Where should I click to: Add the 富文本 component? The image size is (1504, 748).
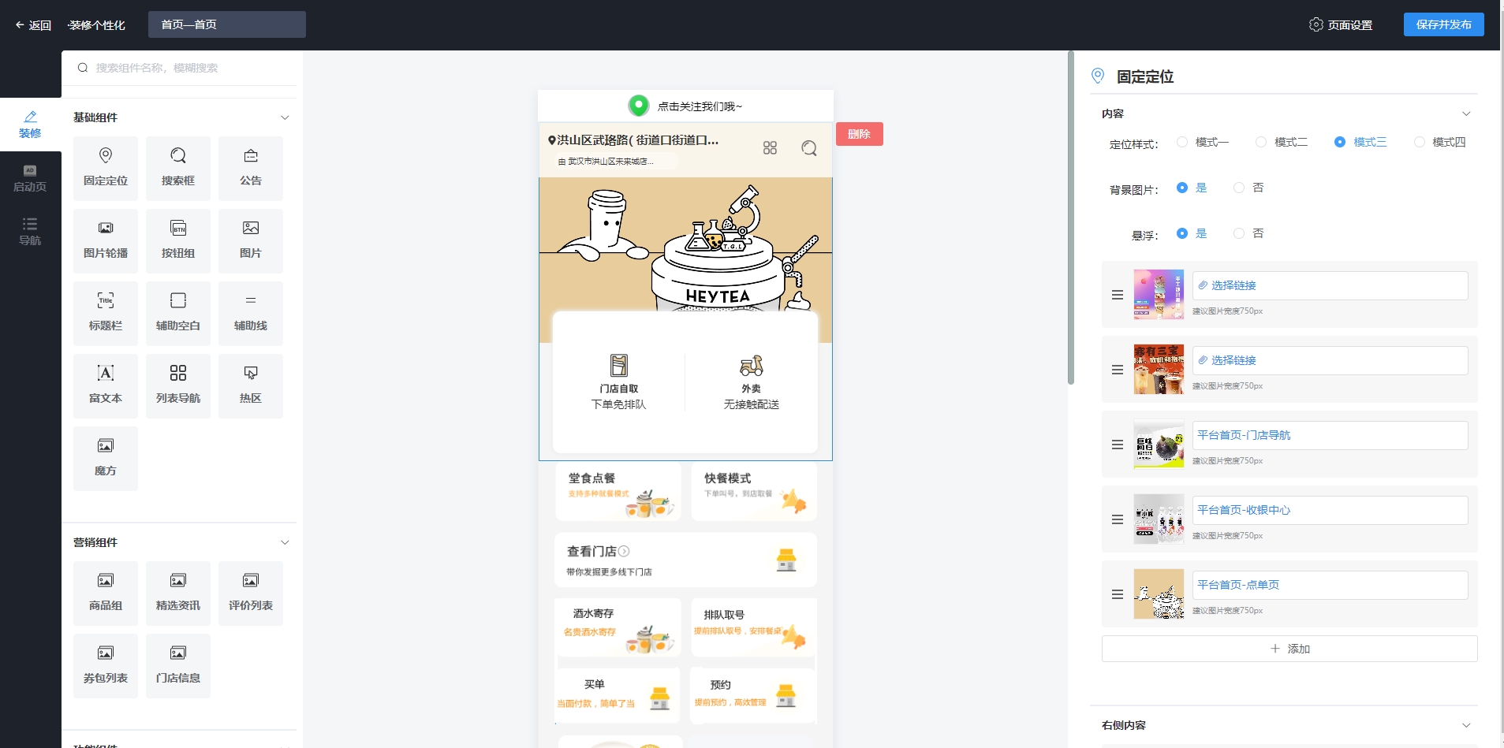pos(106,385)
